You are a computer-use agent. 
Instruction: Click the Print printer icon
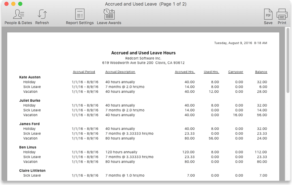tap(282, 14)
